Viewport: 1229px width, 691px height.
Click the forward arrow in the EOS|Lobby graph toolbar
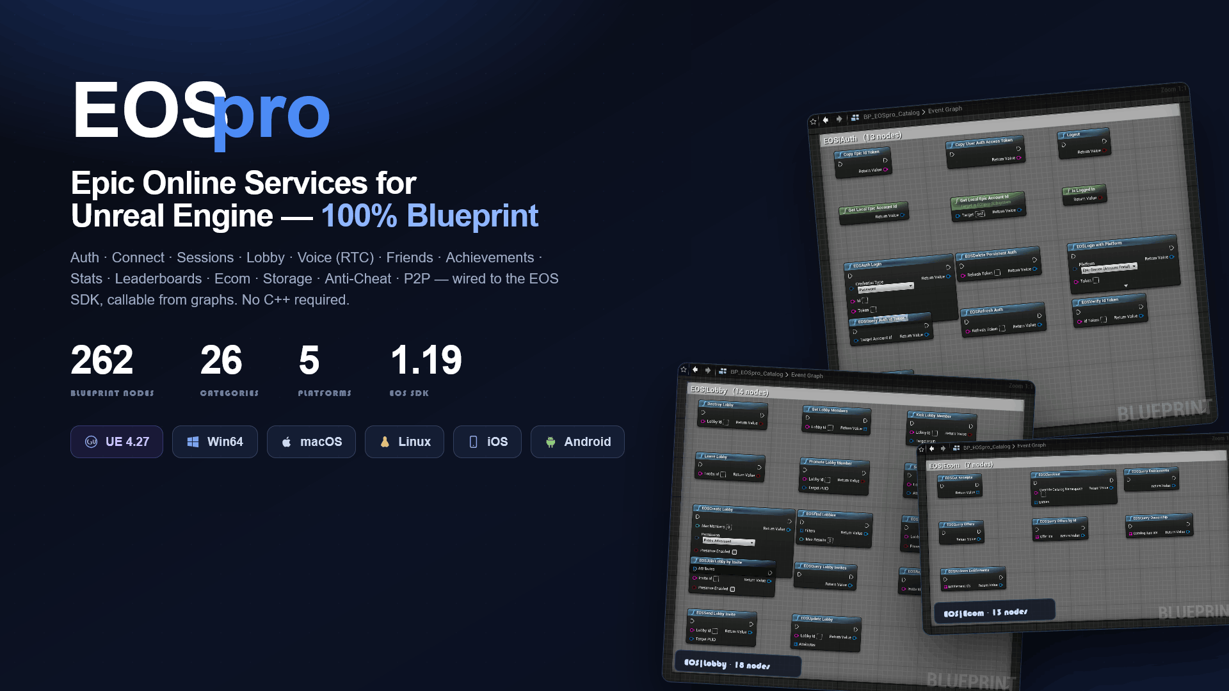pyautogui.click(x=708, y=370)
